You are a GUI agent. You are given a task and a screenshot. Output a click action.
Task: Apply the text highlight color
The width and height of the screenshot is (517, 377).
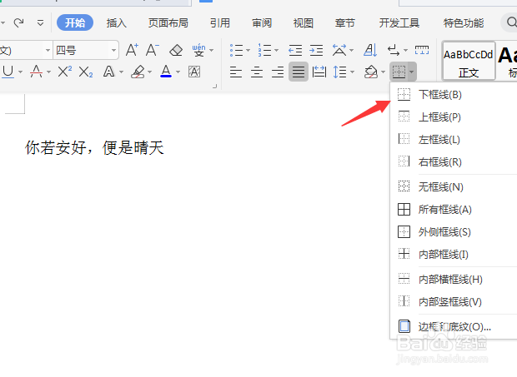click(x=138, y=72)
